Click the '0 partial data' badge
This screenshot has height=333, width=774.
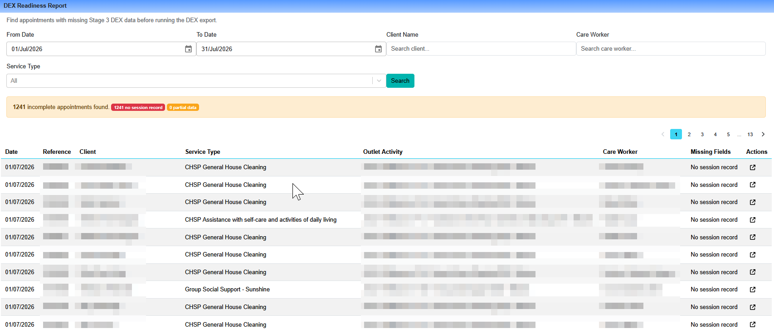[x=183, y=108]
